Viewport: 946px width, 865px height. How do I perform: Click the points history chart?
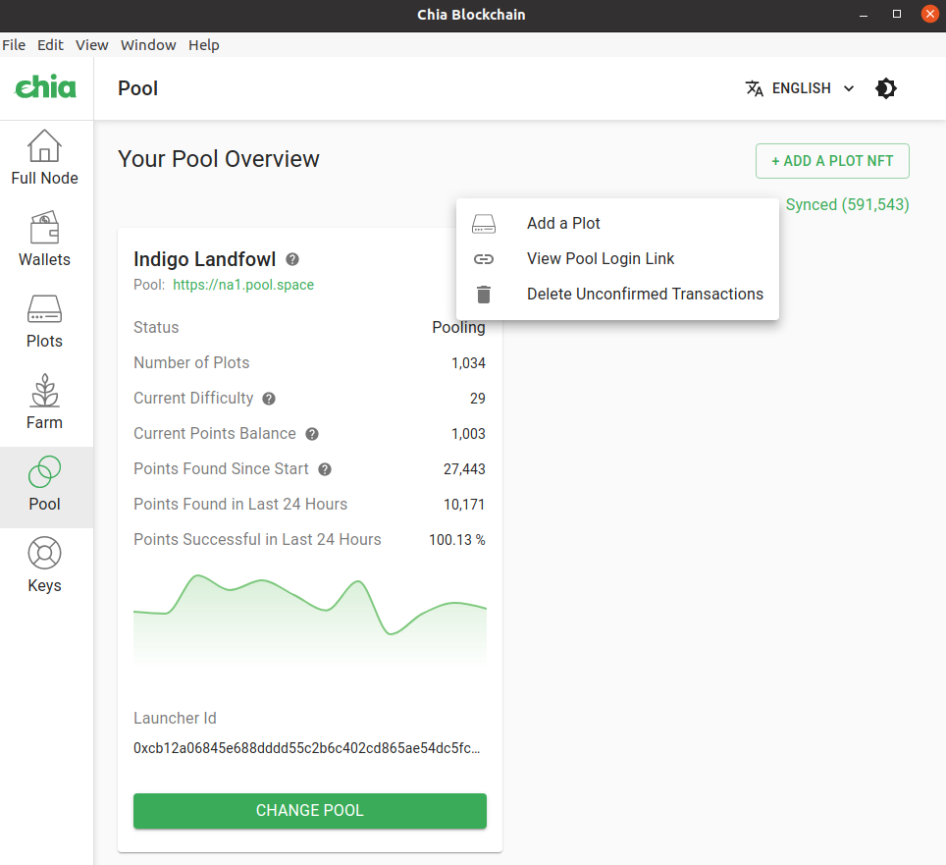[310, 619]
